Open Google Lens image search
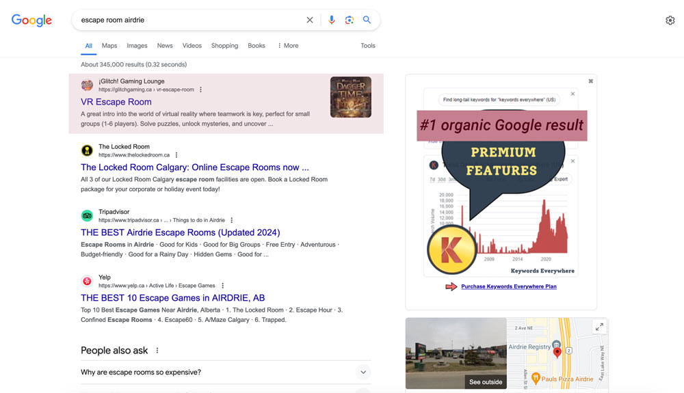Screen dimensions: 684x393 [x=349, y=20]
